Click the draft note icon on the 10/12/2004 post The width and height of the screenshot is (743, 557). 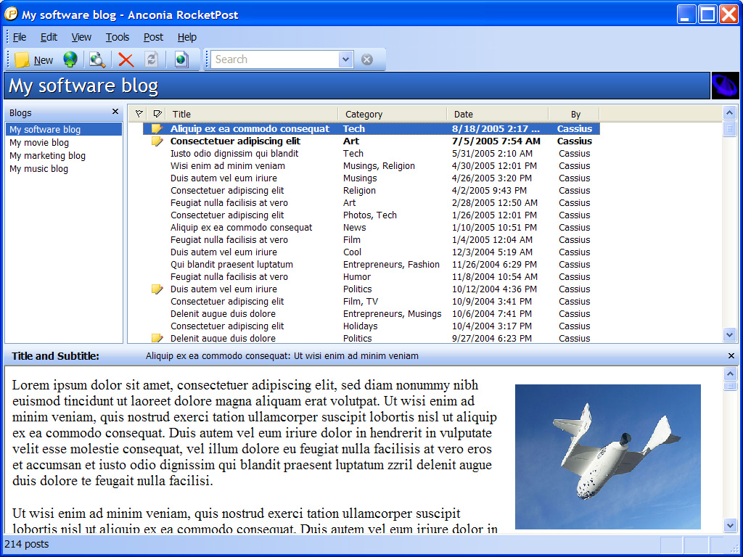click(x=157, y=289)
